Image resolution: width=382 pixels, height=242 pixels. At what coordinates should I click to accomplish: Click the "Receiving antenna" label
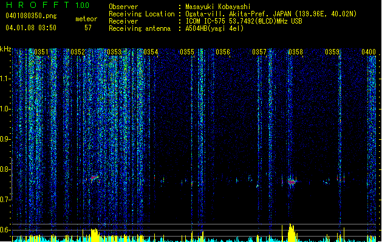140,28
